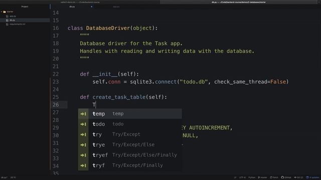Click the "todo.db" string
321x180 pixels.
point(194,81)
